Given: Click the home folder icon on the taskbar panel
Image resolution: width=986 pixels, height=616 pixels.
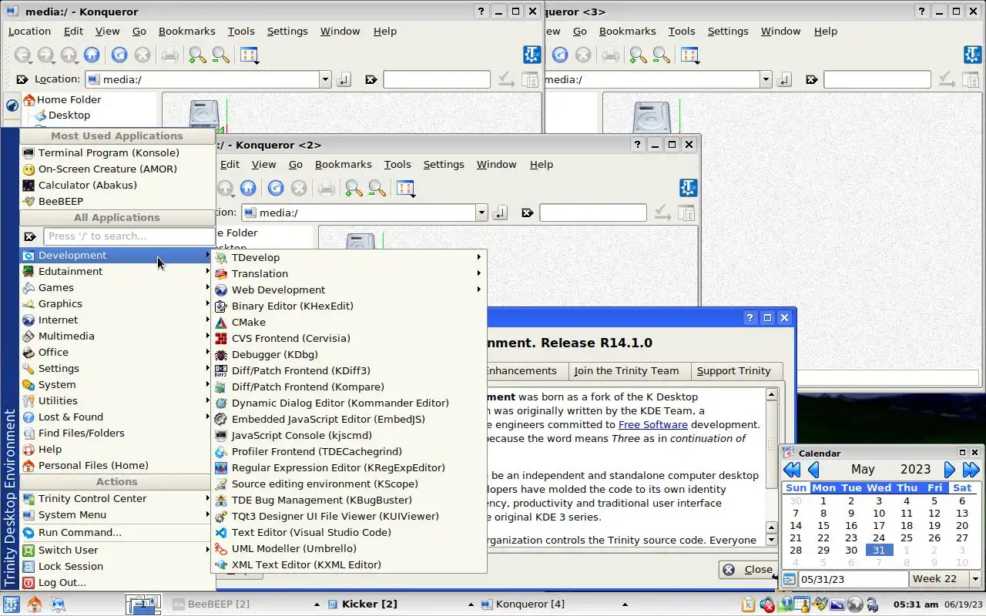Looking at the screenshot, I should (35, 604).
